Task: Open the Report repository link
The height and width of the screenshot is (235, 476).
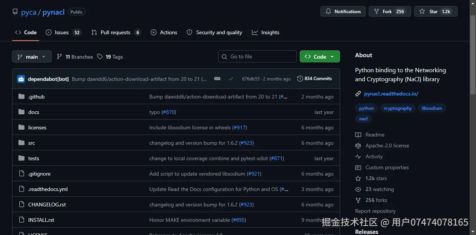Action: click(x=375, y=211)
